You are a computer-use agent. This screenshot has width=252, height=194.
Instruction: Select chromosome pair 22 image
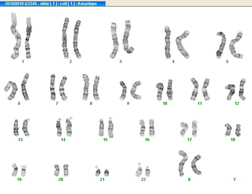(x=143, y=170)
